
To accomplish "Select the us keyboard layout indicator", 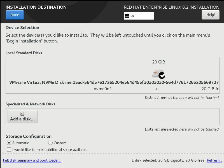I will (139, 16).
